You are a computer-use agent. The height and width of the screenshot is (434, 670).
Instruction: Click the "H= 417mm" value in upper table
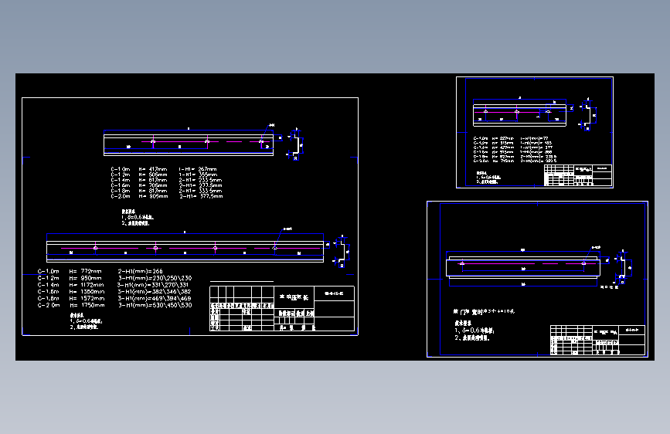152,169
